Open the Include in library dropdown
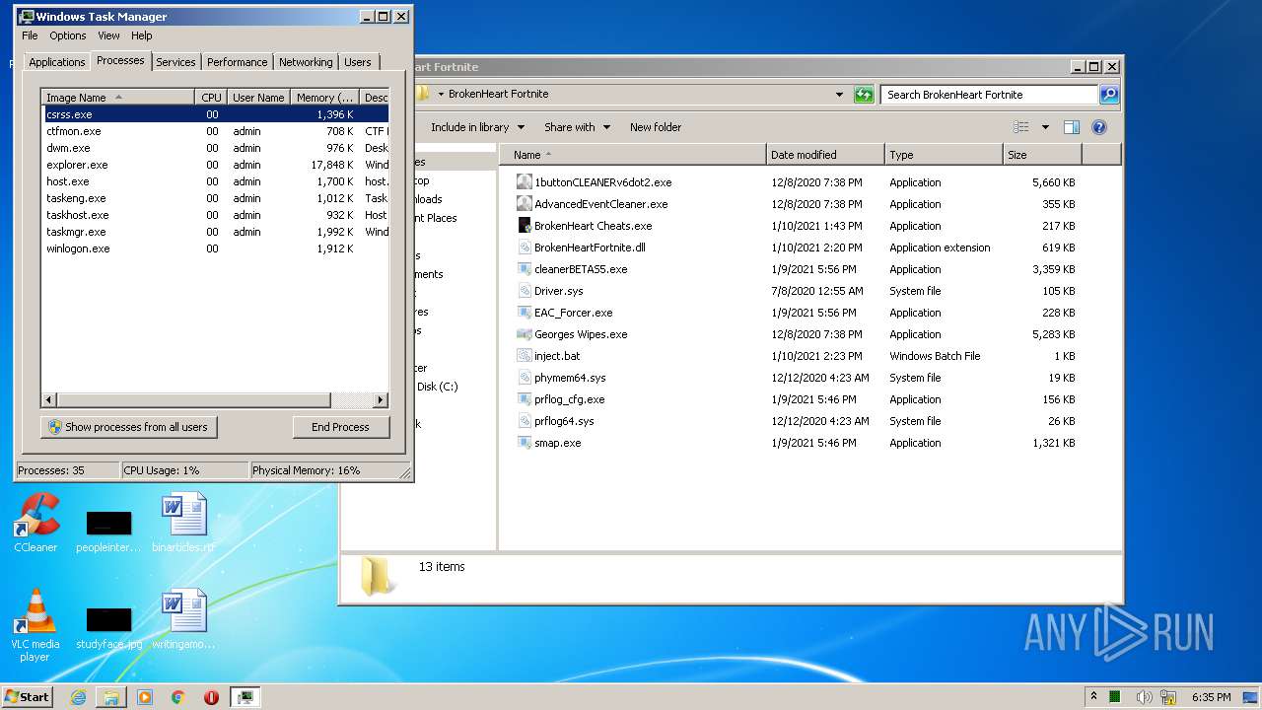1262x710 pixels. tap(477, 127)
